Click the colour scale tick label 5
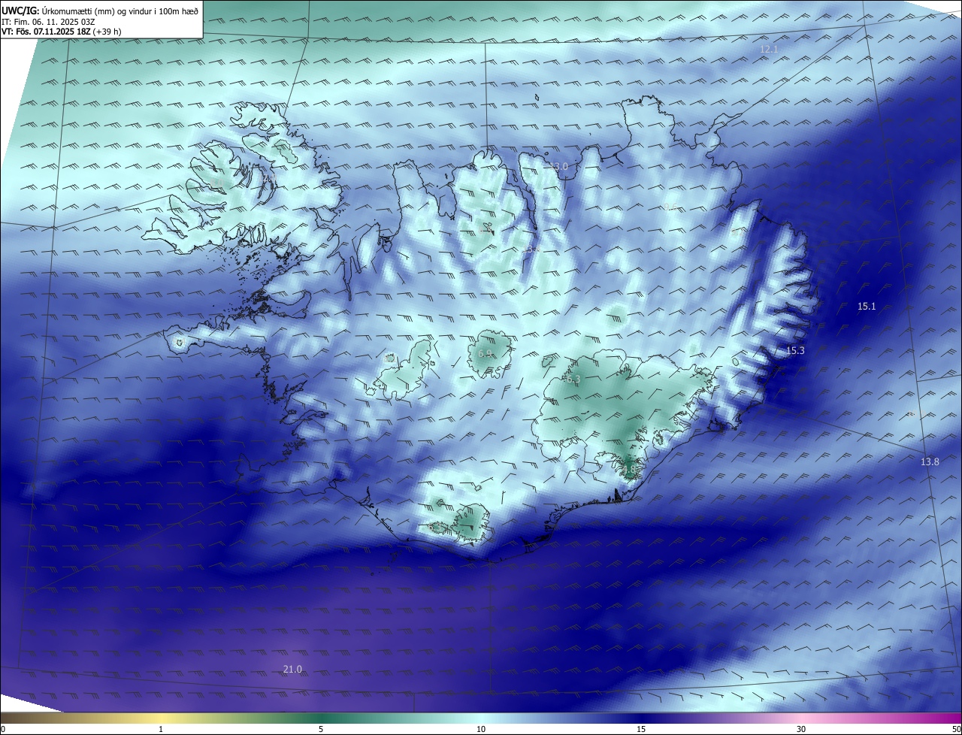 [x=321, y=729]
